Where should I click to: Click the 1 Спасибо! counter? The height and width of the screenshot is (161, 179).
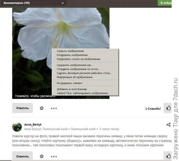tap(153, 109)
